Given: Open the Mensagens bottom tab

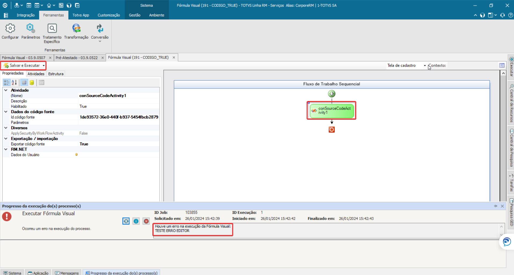Looking at the screenshot, I should coord(67,273).
